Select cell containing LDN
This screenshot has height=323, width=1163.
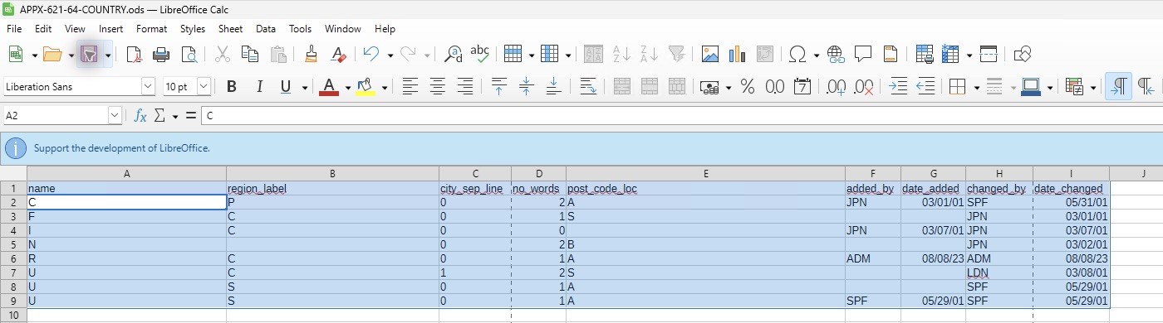click(x=999, y=272)
